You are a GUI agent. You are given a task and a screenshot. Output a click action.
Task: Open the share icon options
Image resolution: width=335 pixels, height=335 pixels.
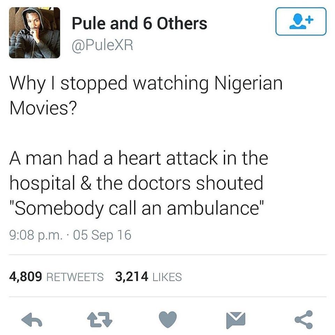(x=304, y=320)
